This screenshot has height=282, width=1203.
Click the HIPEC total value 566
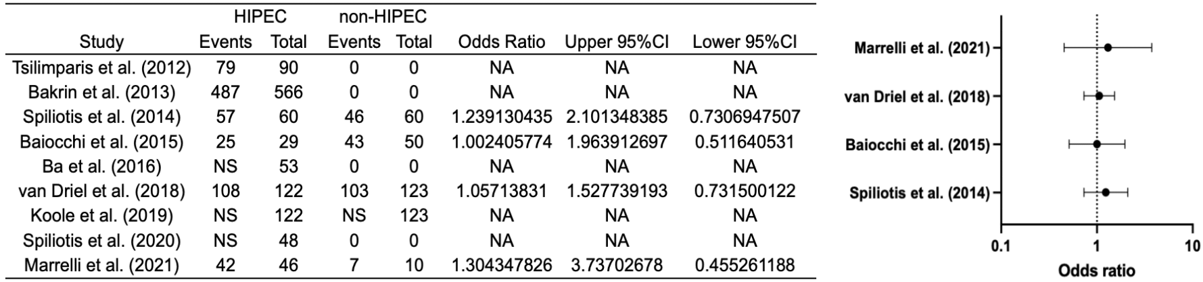(289, 92)
